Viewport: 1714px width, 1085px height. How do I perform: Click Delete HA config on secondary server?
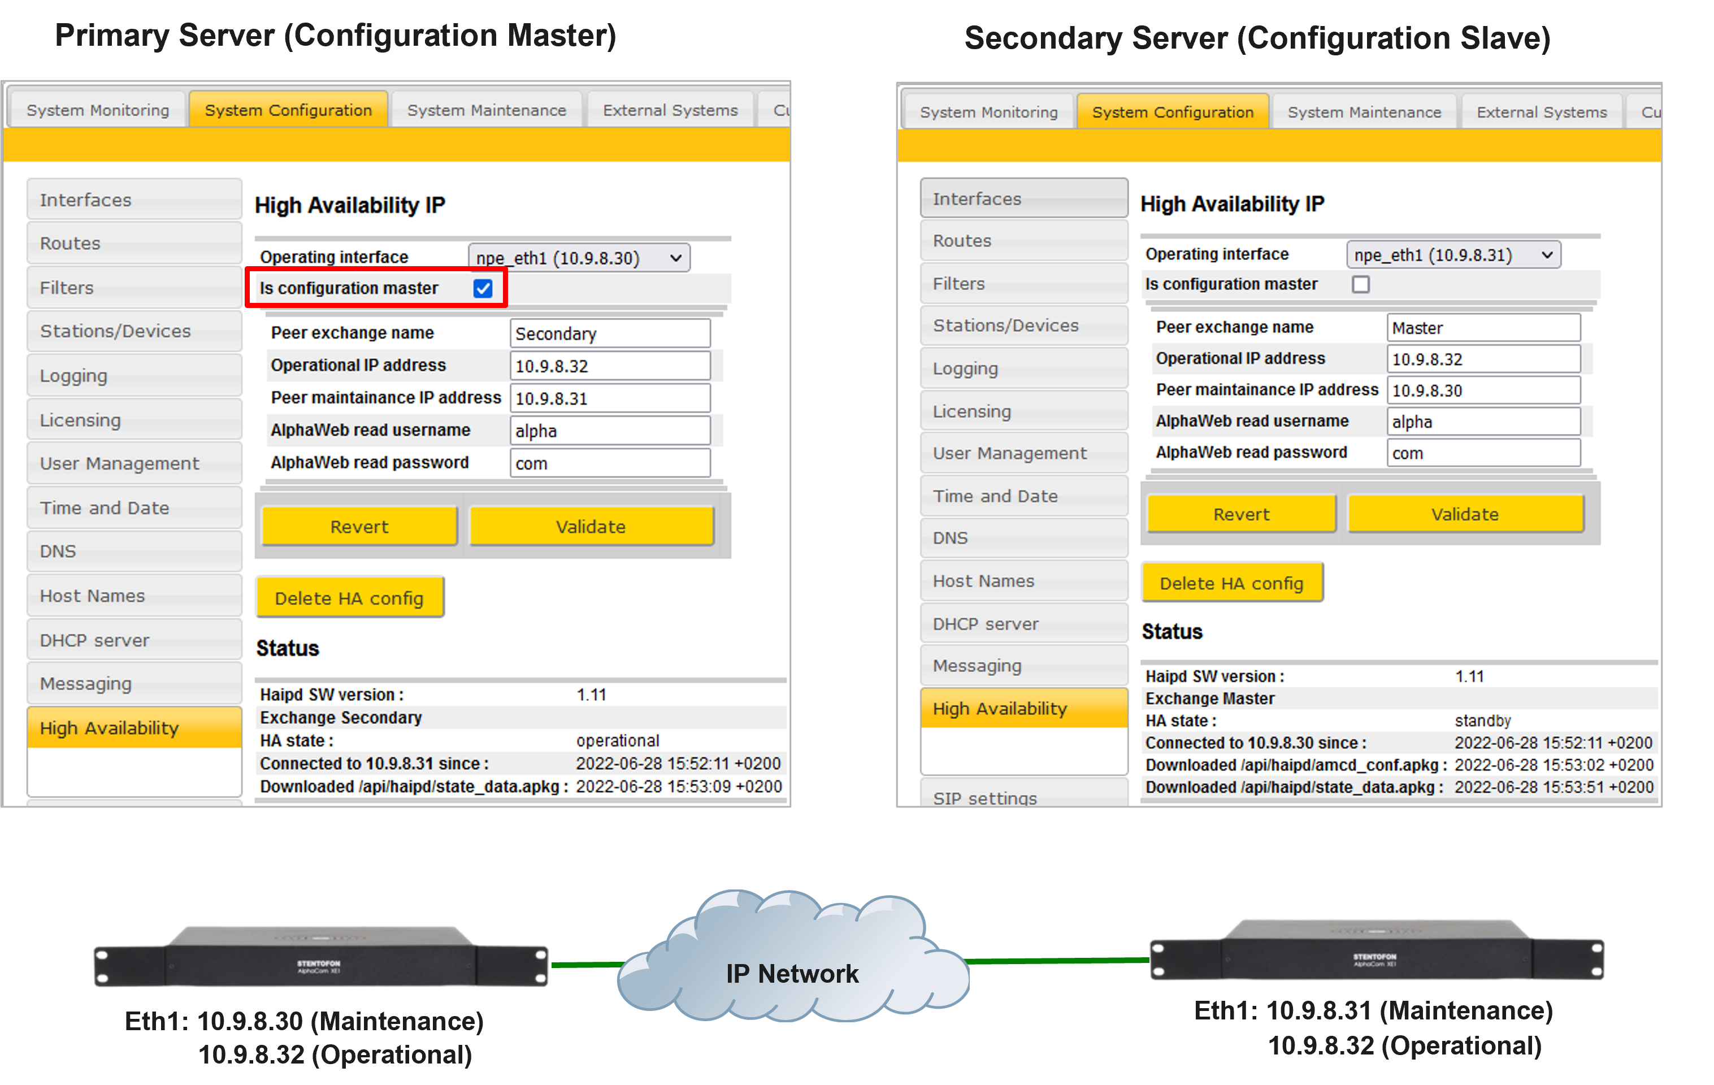point(1231,583)
